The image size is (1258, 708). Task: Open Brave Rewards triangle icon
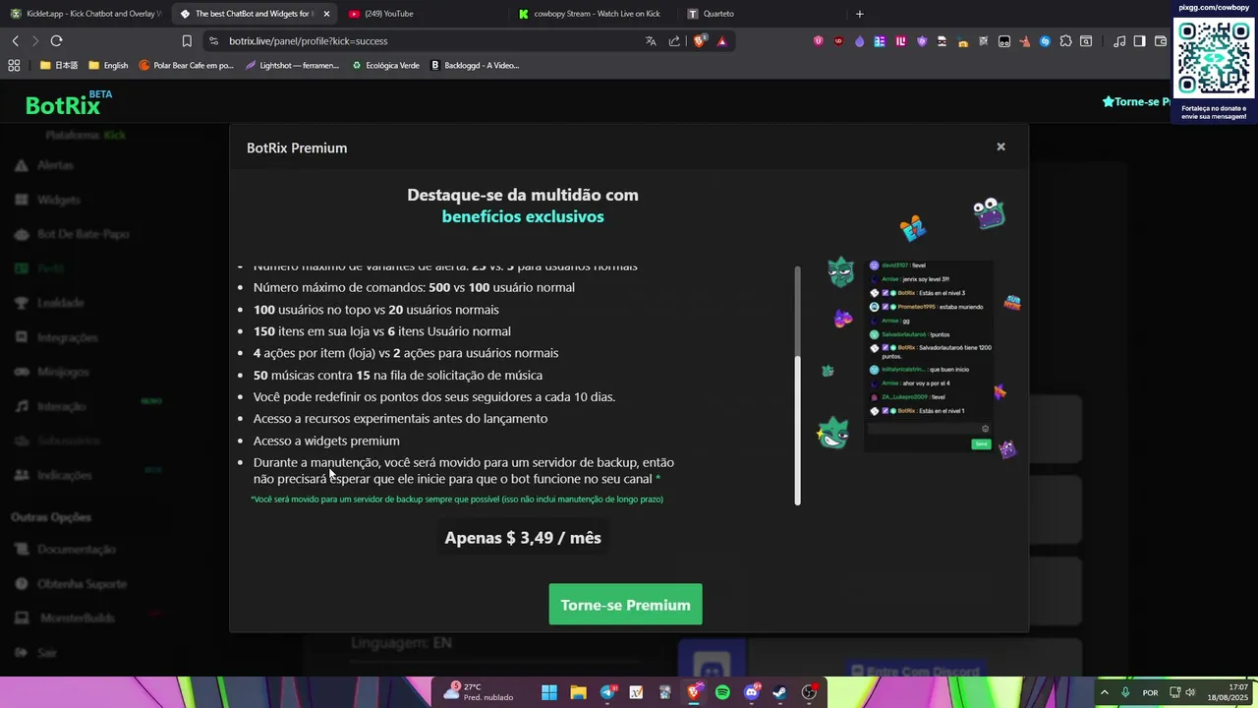(722, 41)
